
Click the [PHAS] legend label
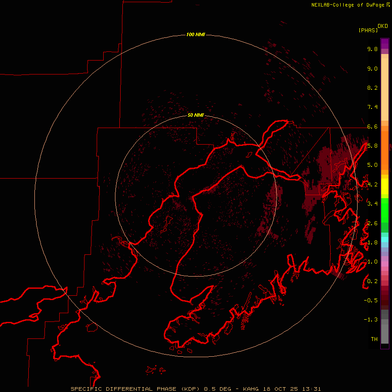click(x=368, y=30)
